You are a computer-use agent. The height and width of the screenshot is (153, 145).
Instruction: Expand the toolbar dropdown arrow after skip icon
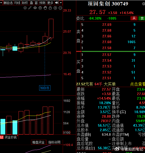61,3
